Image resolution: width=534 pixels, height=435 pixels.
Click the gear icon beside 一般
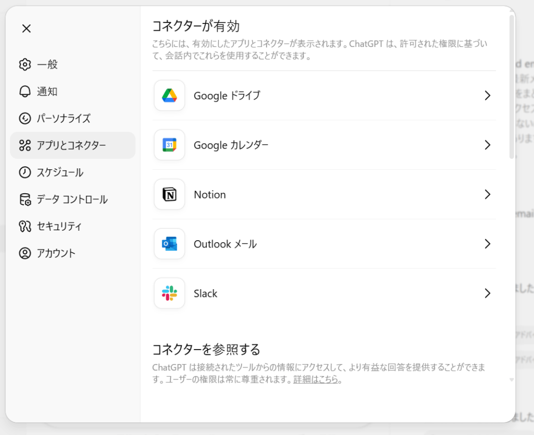tap(25, 65)
